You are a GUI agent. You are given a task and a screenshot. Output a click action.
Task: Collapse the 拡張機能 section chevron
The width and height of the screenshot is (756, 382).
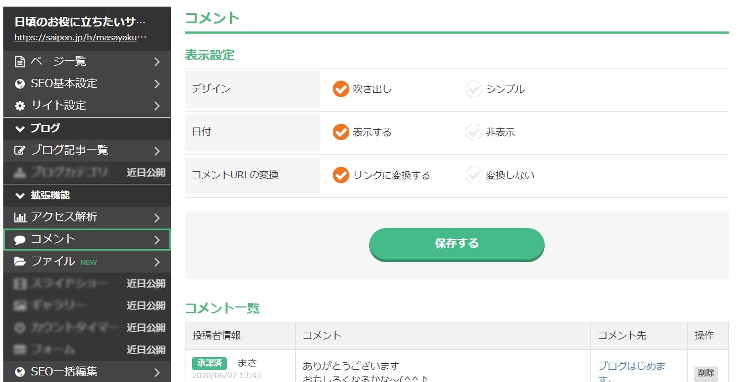(20, 195)
